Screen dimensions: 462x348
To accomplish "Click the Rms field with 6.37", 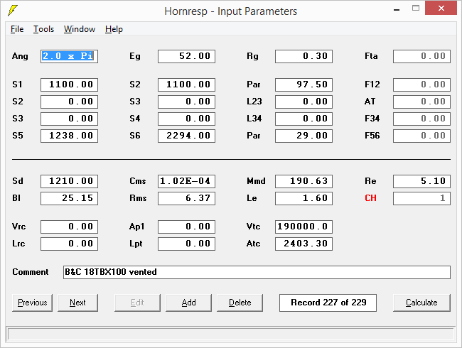I will coord(186,198).
